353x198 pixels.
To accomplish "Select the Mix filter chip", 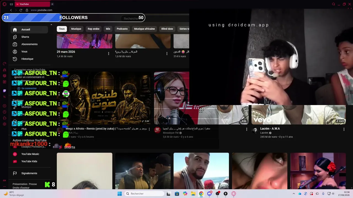I will tap(108, 29).
